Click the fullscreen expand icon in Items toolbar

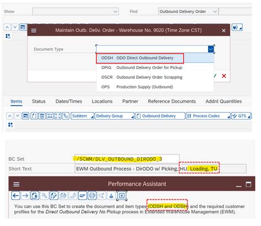pyautogui.click(x=58, y=116)
